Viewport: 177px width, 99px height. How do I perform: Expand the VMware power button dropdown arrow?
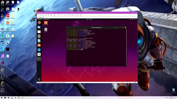(x=56, y=15)
